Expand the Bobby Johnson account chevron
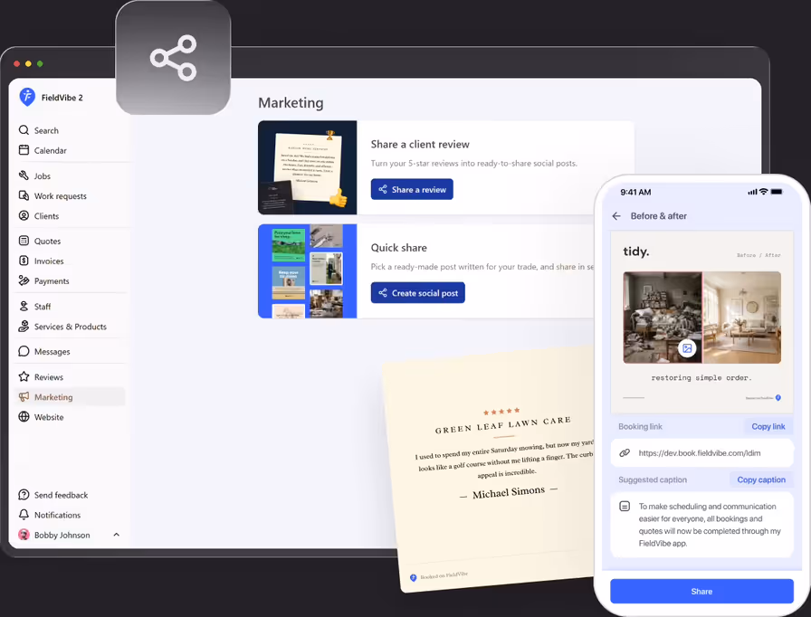This screenshot has width=811, height=617. pyautogui.click(x=117, y=535)
